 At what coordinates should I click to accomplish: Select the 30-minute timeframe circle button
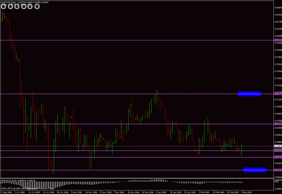coord(17,7)
